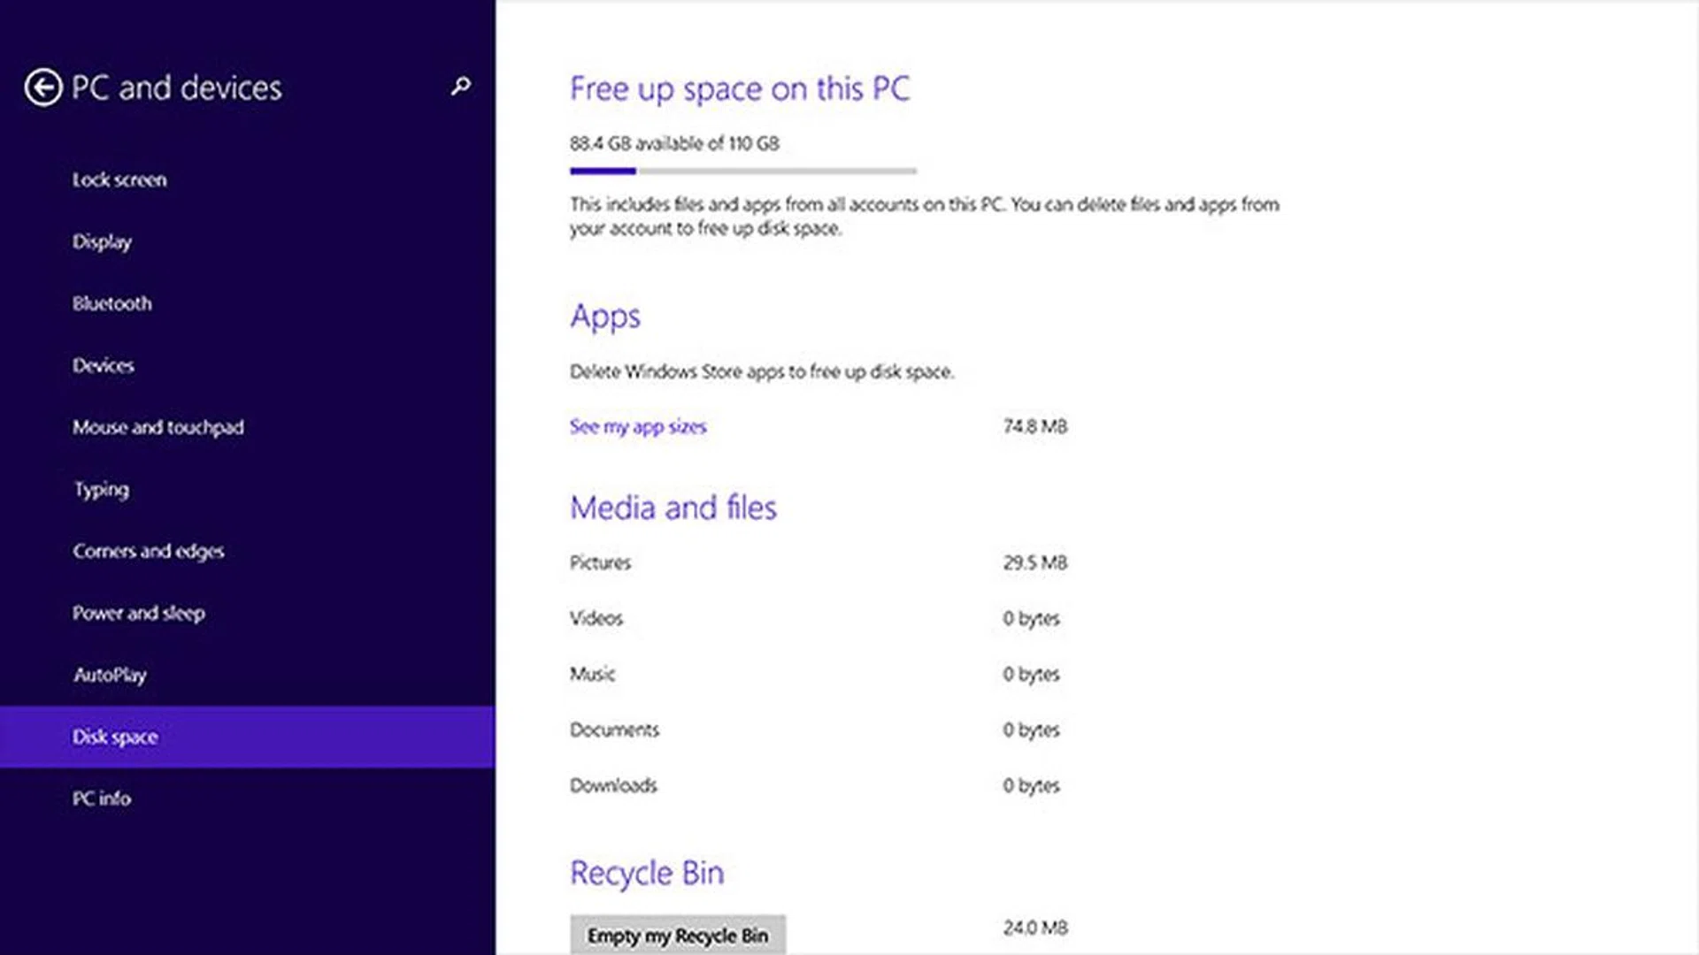Select Corners and edges settings
This screenshot has height=955, width=1699.
click(x=148, y=551)
